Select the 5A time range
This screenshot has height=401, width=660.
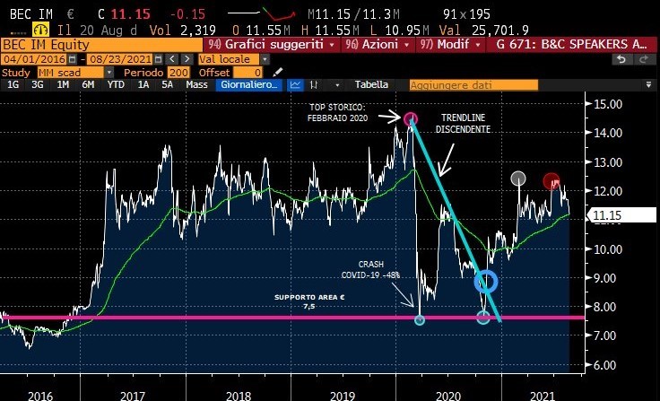coord(167,84)
